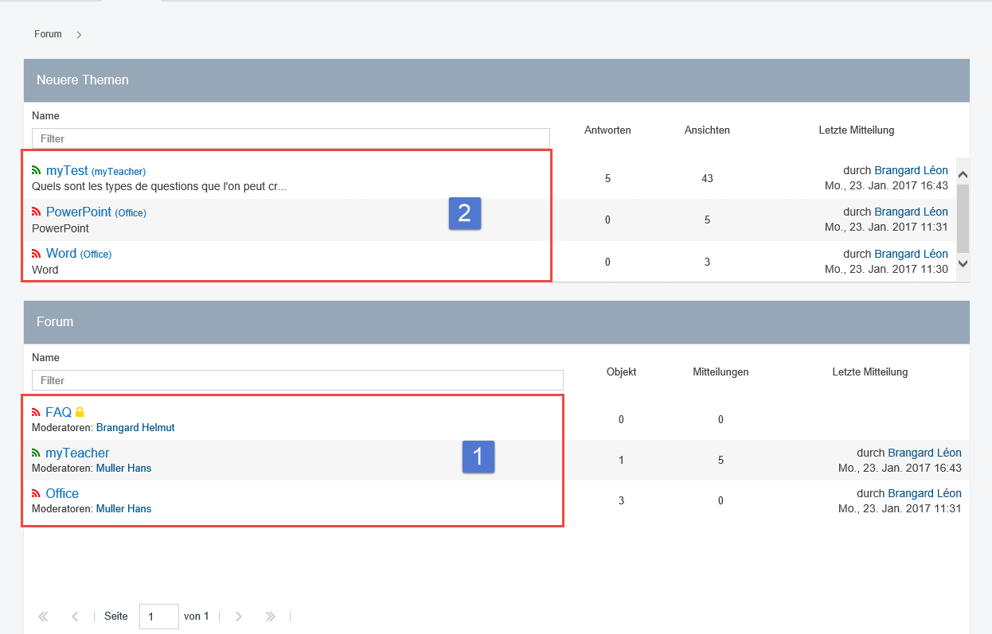Go to first page with double arrow
The width and height of the screenshot is (992, 634).
43,616
